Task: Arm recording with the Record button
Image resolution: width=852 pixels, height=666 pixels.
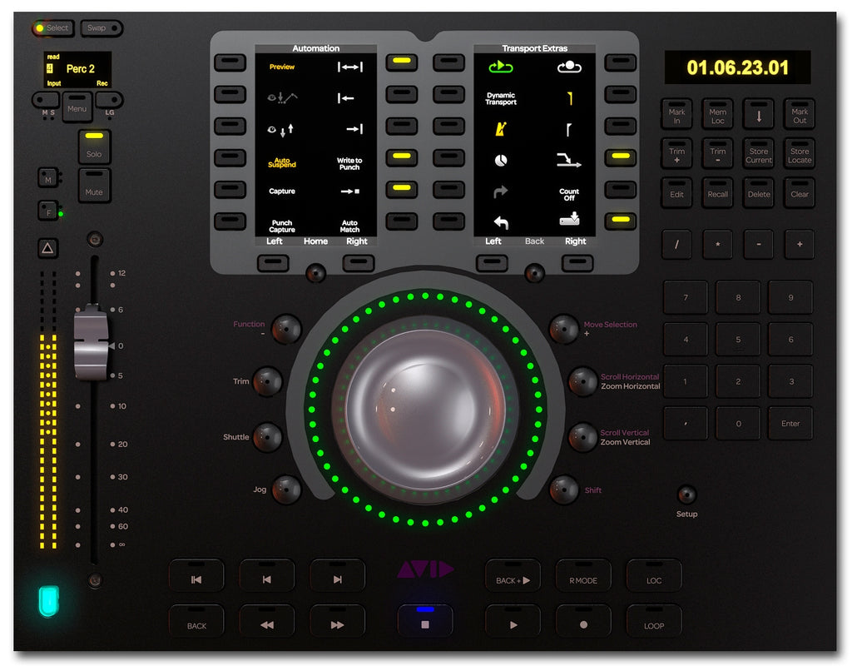Action: tap(583, 620)
